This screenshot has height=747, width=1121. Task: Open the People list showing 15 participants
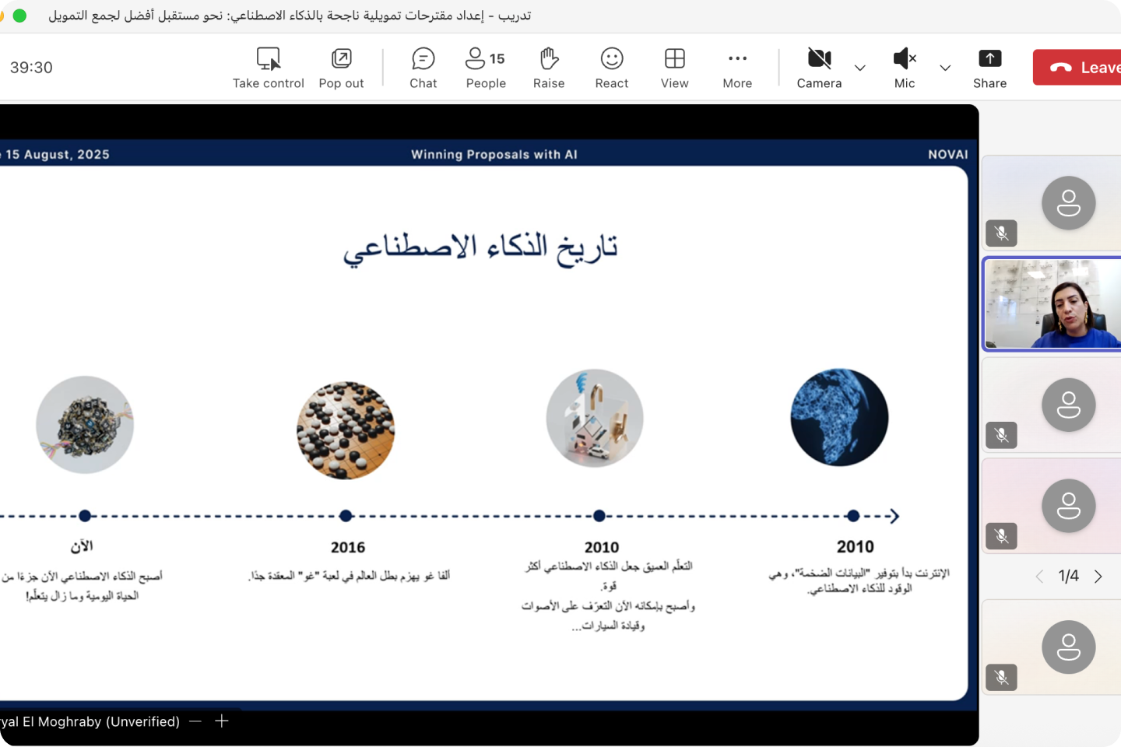[485, 67]
